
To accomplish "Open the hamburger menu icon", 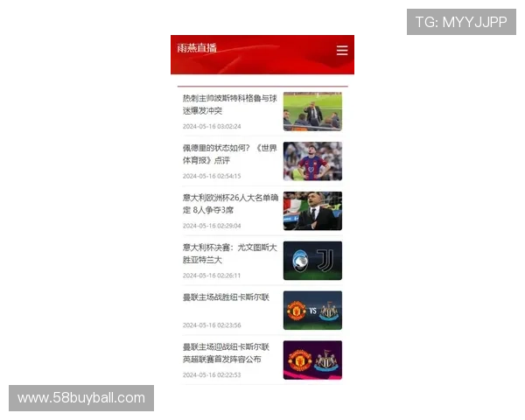I will 342,50.
